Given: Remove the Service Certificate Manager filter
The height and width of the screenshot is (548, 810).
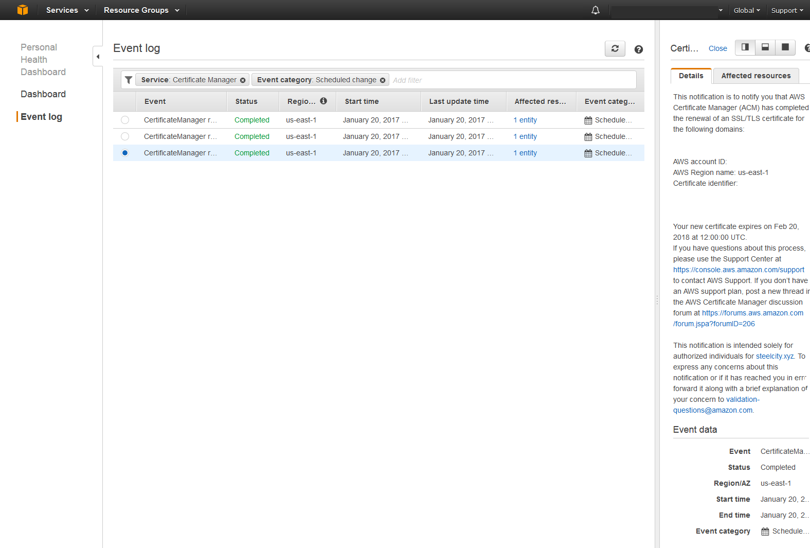Looking at the screenshot, I should [x=243, y=80].
